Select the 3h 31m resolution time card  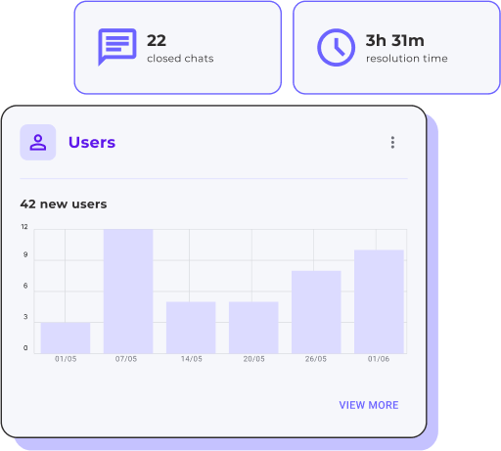[396, 48]
